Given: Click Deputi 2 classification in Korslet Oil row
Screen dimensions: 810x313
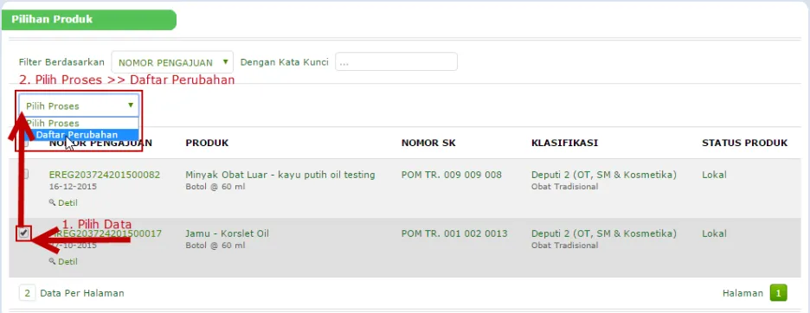Looking at the screenshot, I should (x=604, y=234).
